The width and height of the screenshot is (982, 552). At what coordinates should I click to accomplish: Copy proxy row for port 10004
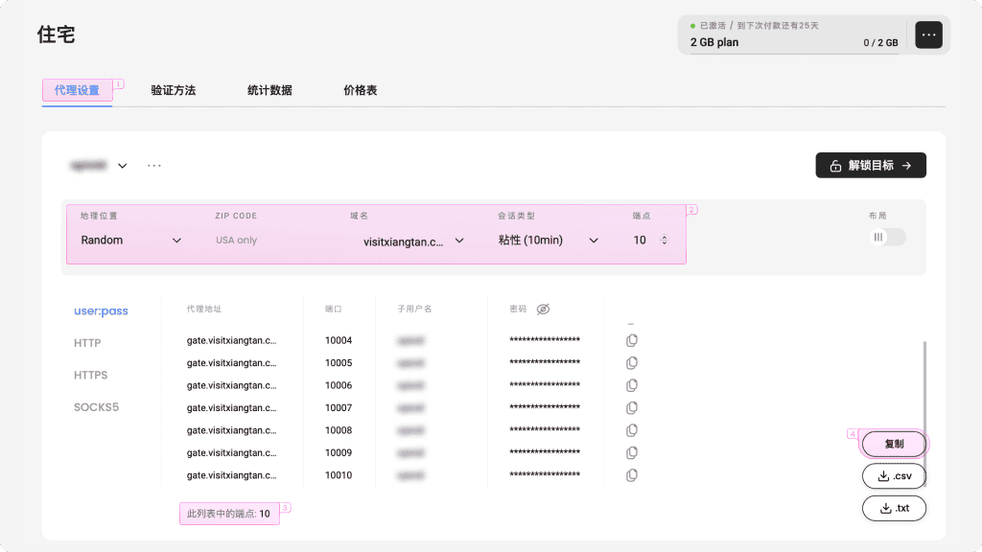pos(631,340)
